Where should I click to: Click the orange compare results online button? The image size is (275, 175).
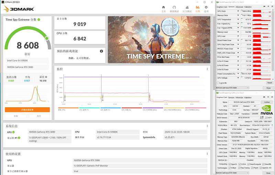pyautogui.click(x=27, y=110)
